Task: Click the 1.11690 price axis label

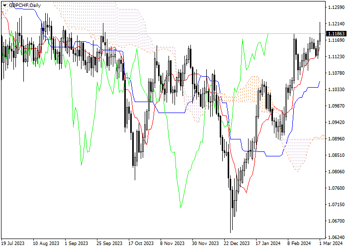Action: point(336,40)
